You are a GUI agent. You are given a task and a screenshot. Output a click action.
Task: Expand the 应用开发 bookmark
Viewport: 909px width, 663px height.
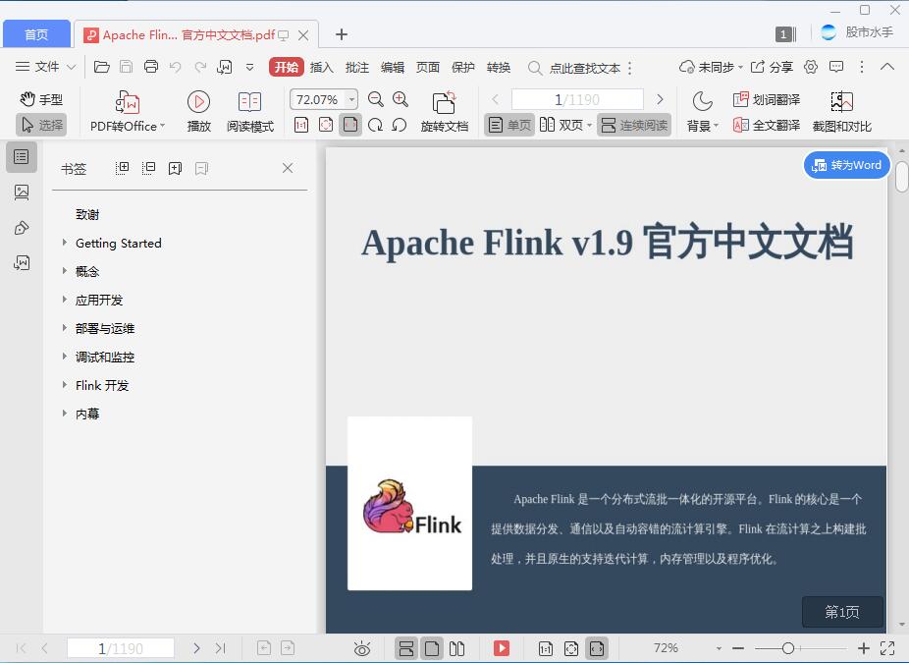65,300
